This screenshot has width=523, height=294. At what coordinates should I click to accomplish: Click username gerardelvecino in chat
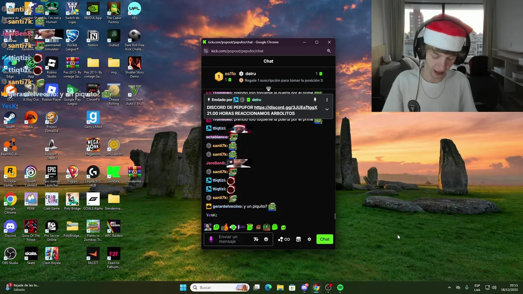(227, 207)
